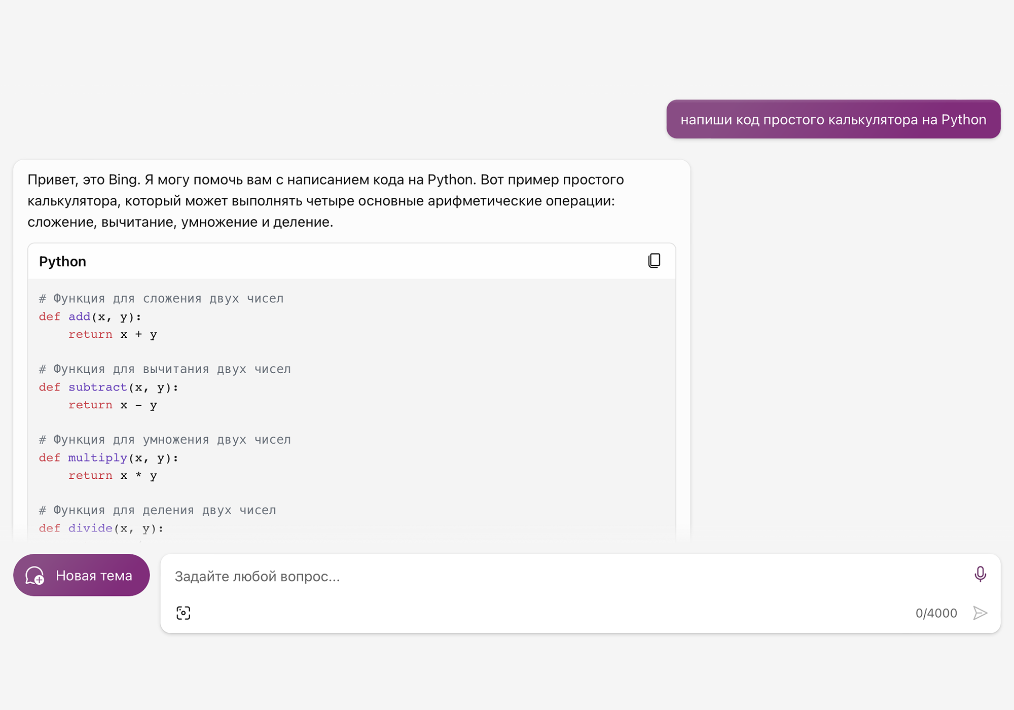Open visual search image capture icon
The width and height of the screenshot is (1014, 710).
coord(183,613)
